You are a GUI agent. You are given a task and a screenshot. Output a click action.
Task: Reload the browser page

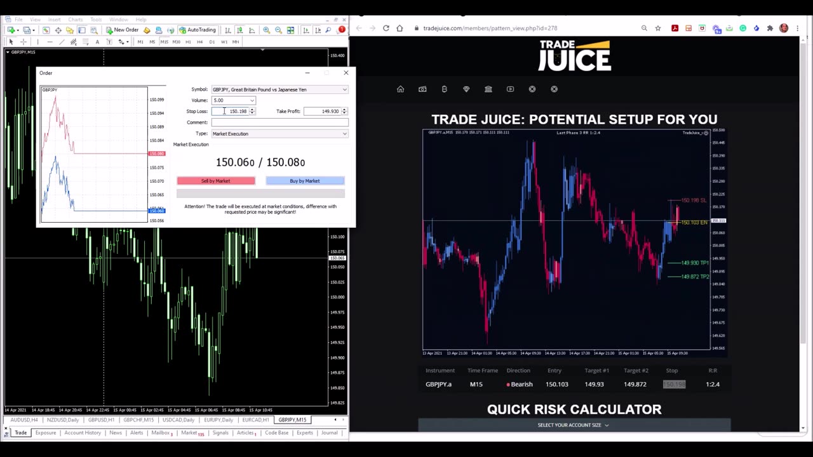tap(386, 28)
